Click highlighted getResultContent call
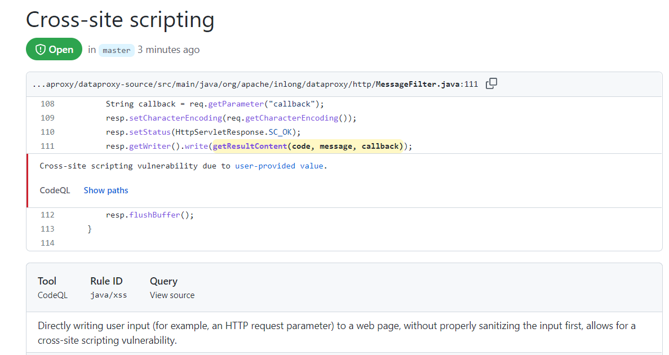The image size is (669, 355). tap(308, 146)
